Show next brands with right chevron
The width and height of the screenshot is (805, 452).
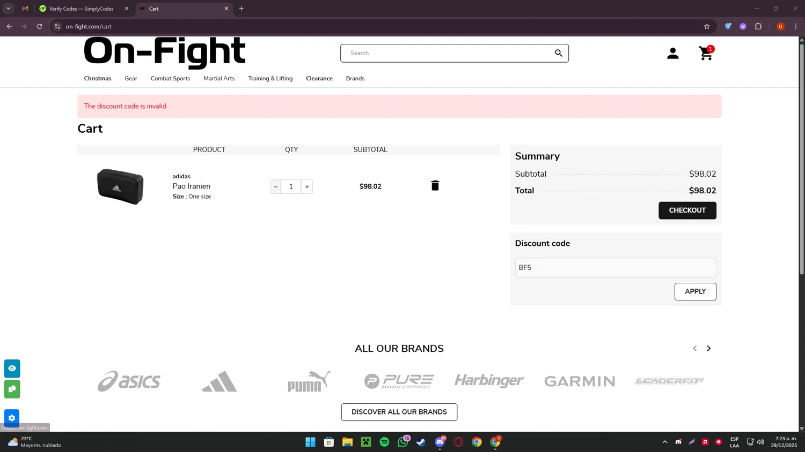pos(708,348)
